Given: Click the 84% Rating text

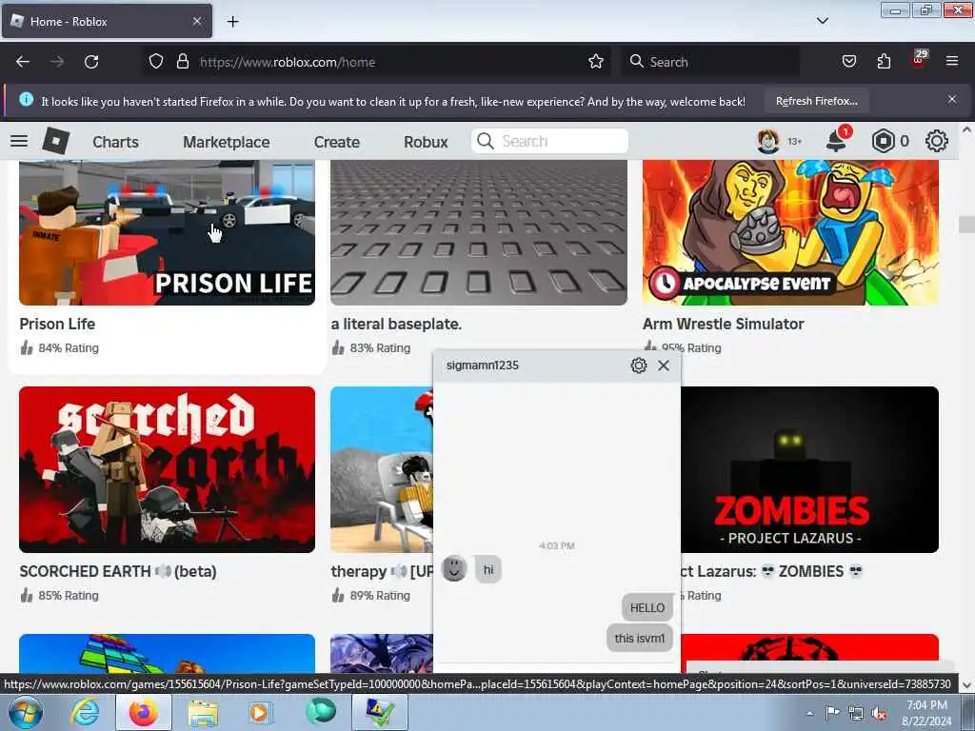Looking at the screenshot, I should coord(69,348).
